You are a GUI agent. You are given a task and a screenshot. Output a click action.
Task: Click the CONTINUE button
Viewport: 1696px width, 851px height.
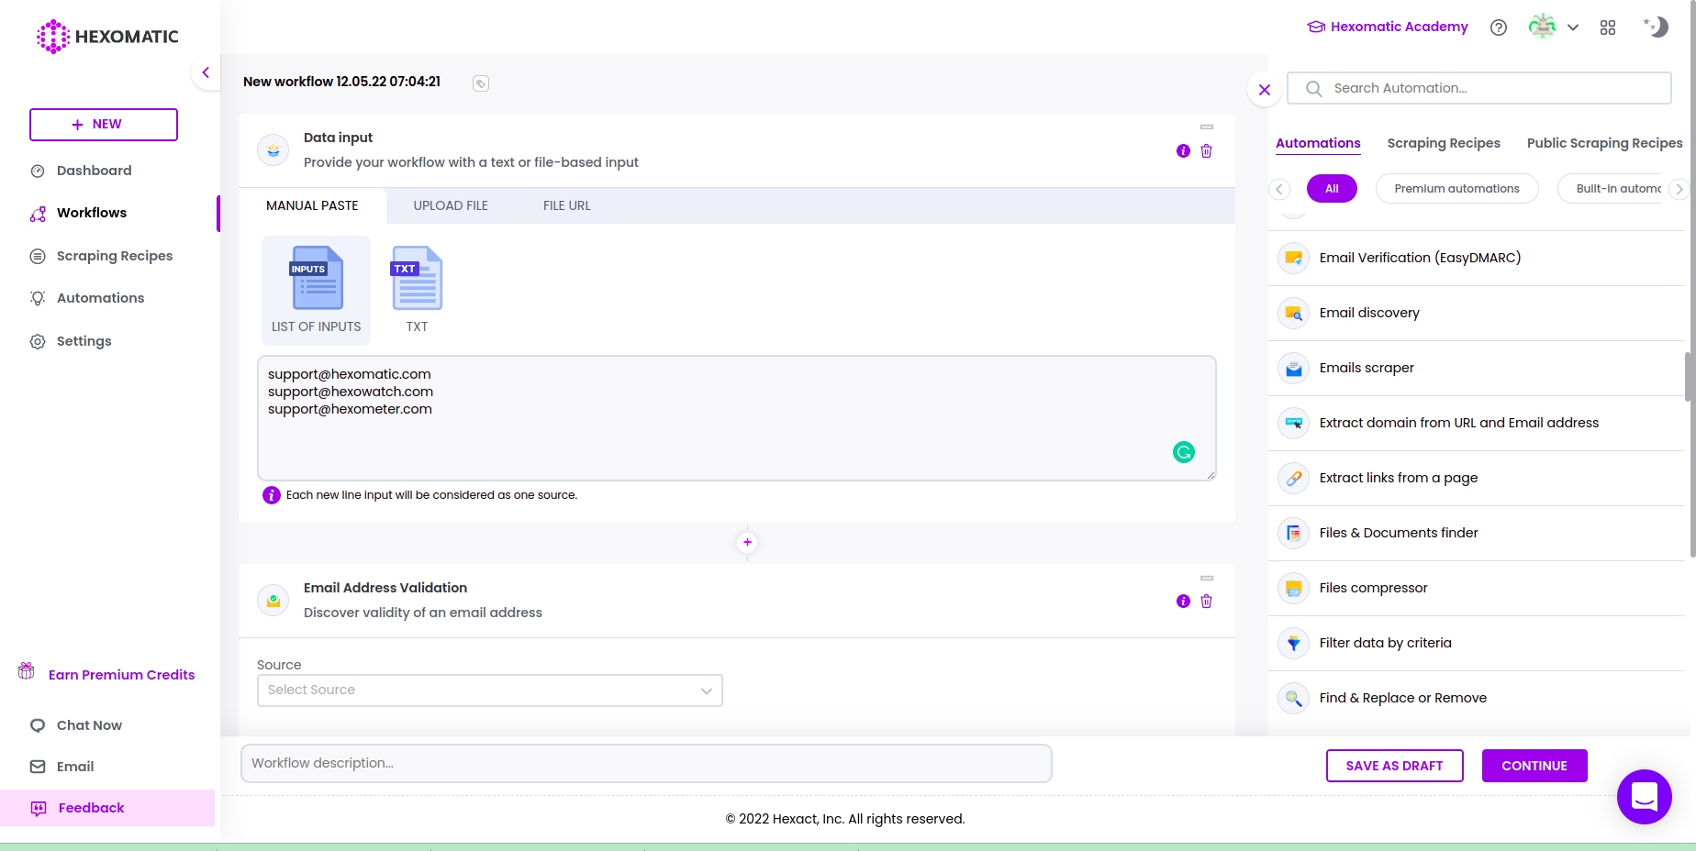click(x=1534, y=766)
